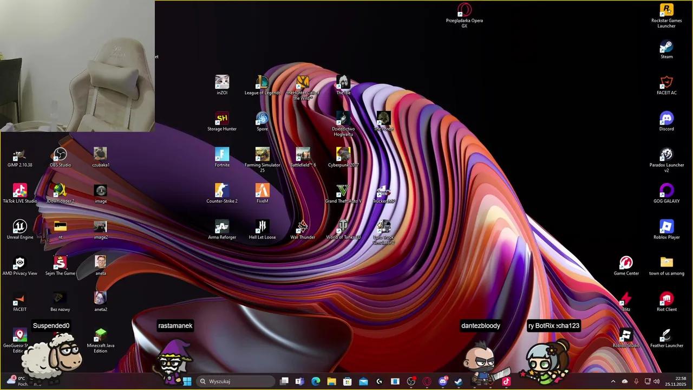This screenshot has height=390, width=693.
Task: Launch the Arma Reforger shortcut
Action: [x=222, y=230]
